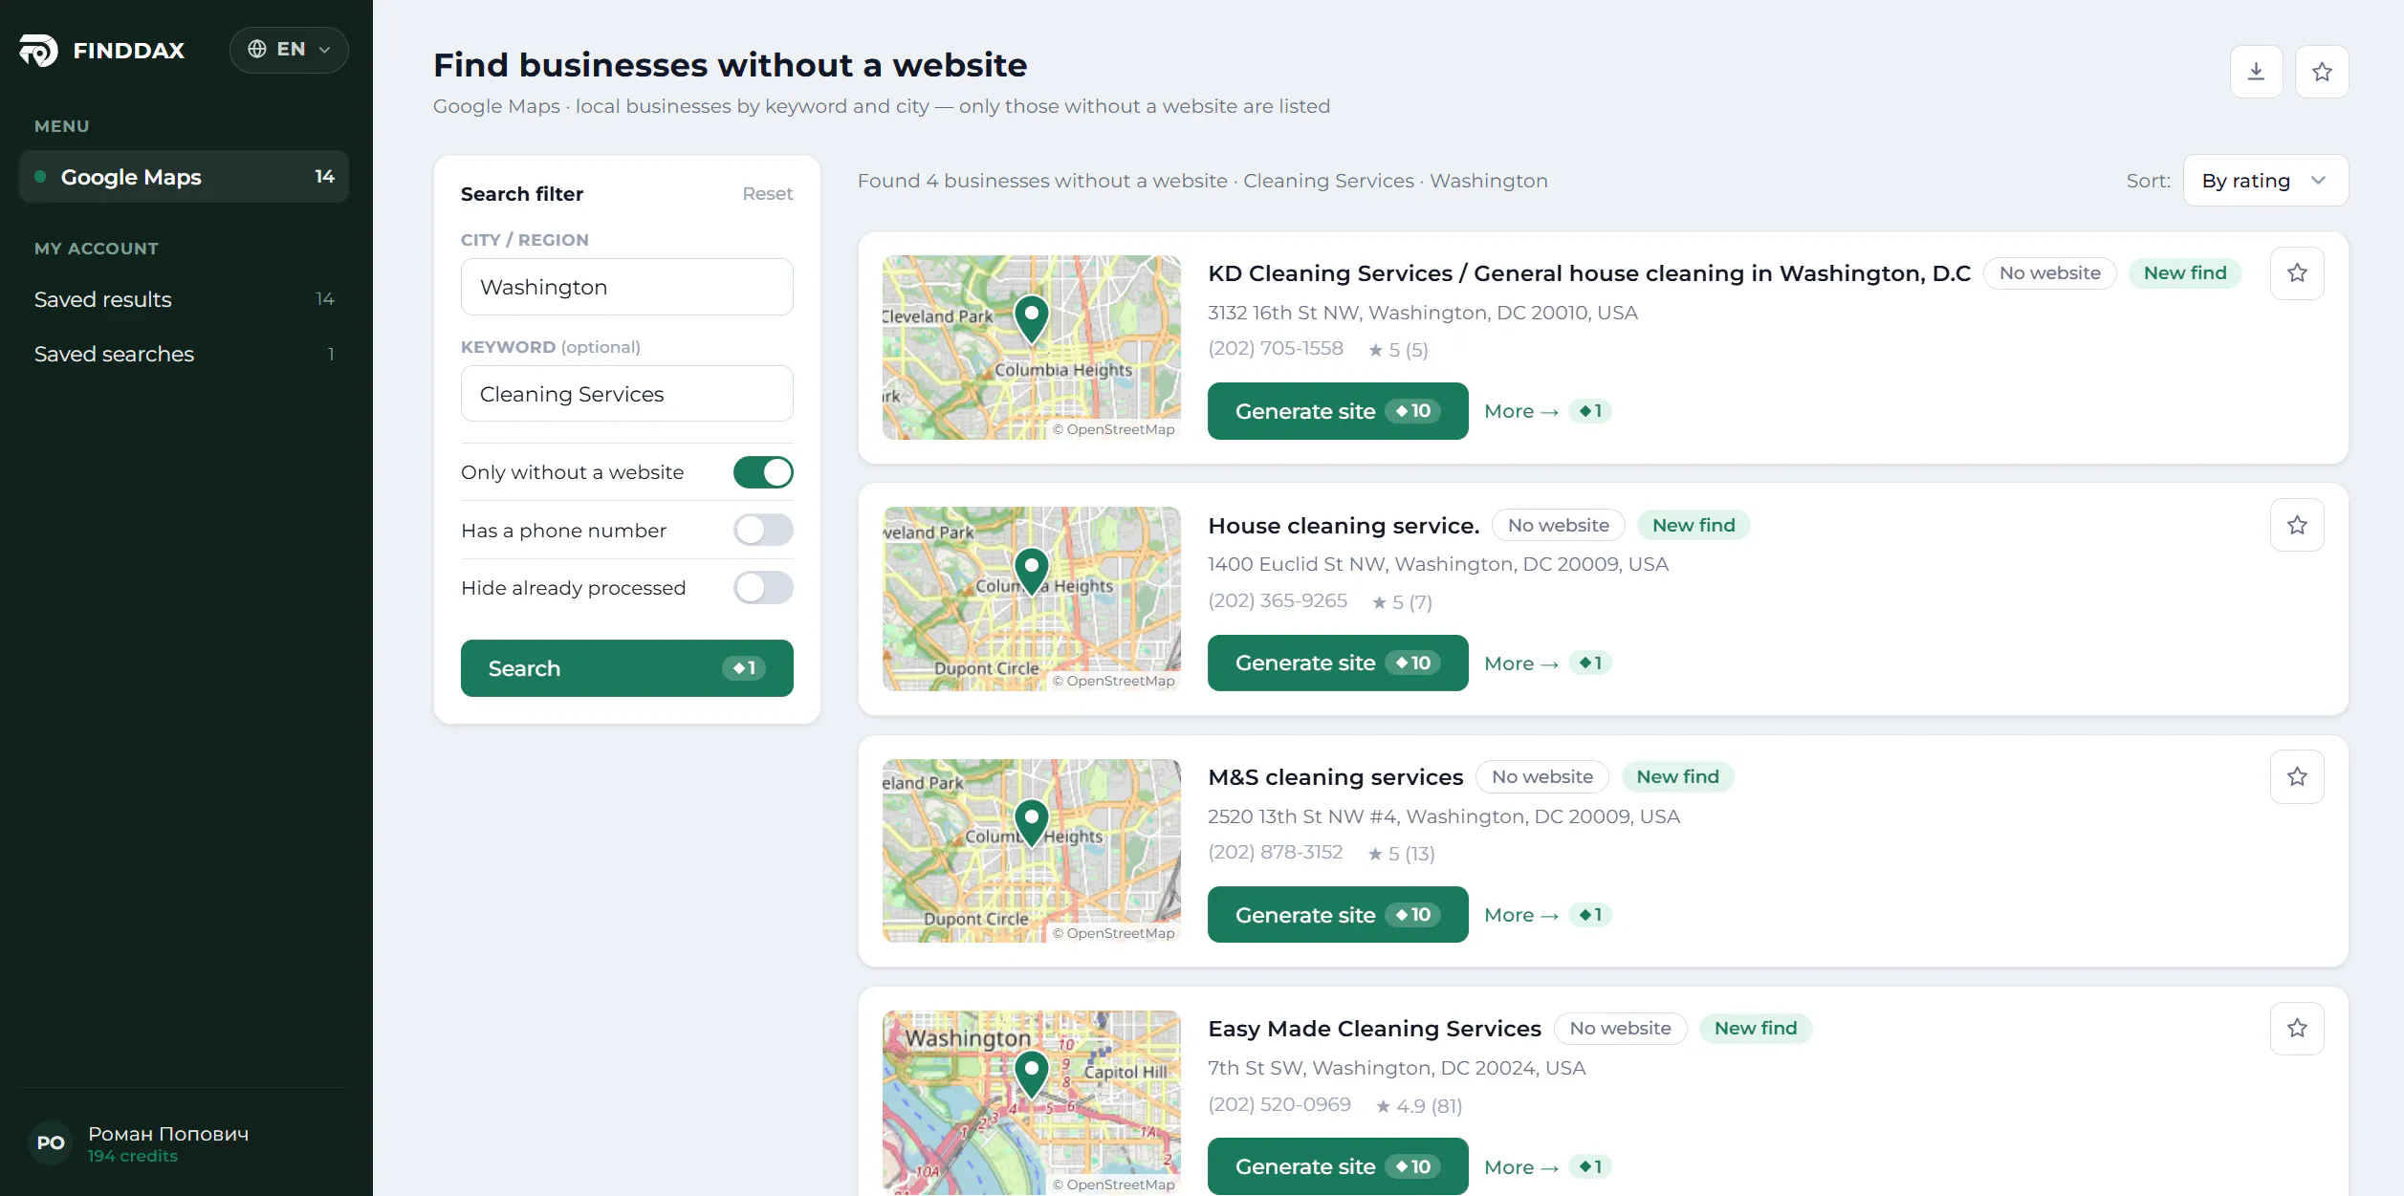This screenshot has height=1196, width=2404.
Task: Click the City / Region field containing Washington
Action: [x=626, y=287]
